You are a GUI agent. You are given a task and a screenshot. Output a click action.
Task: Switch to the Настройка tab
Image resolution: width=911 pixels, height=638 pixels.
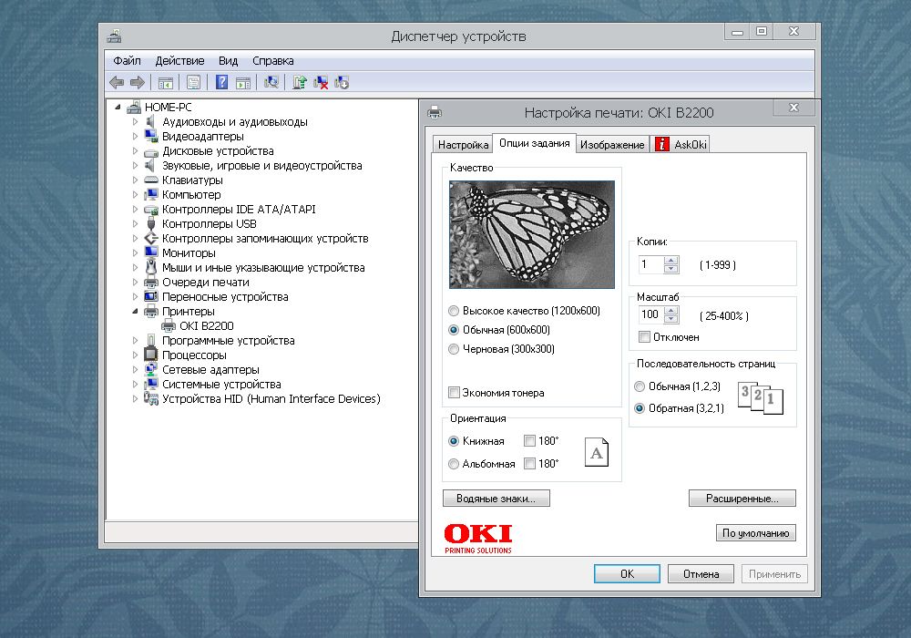[x=463, y=145]
